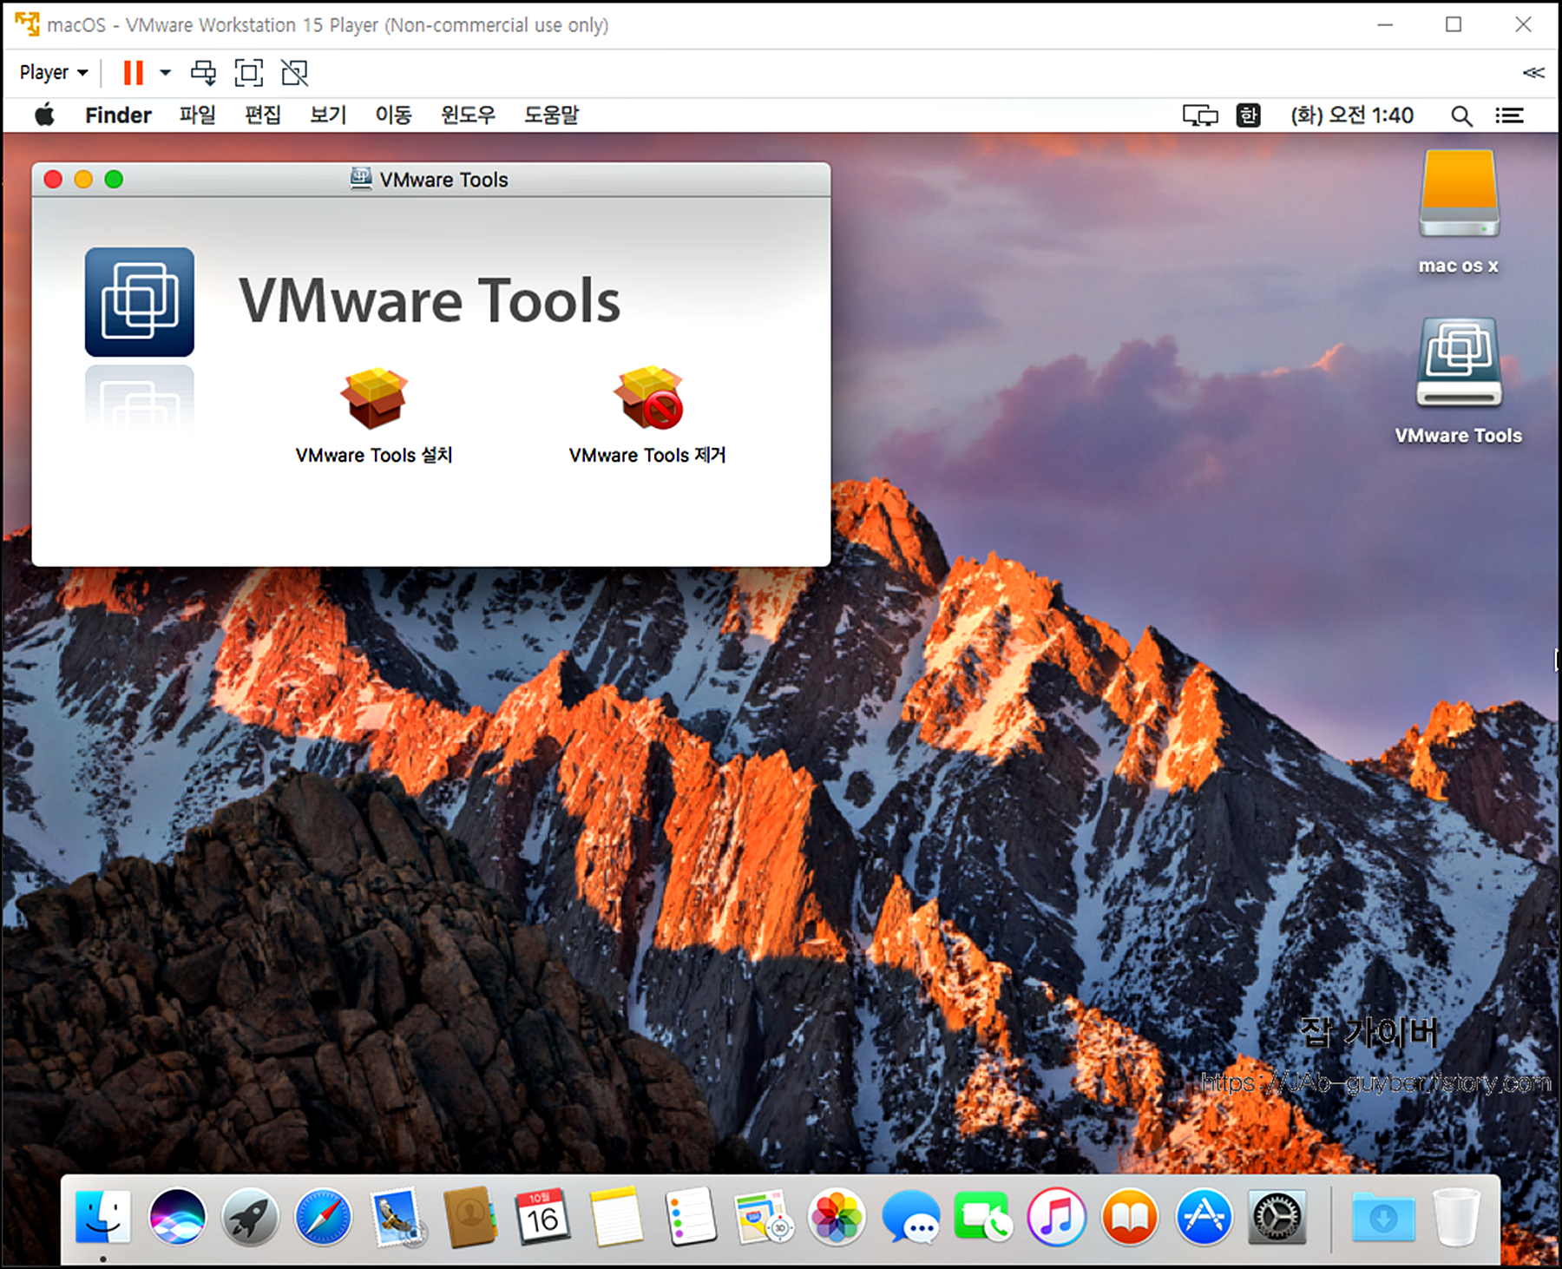1562x1269 pixels.
Task: Click the clock showing 오전 1:40
Action: [x=1352, y=115]
